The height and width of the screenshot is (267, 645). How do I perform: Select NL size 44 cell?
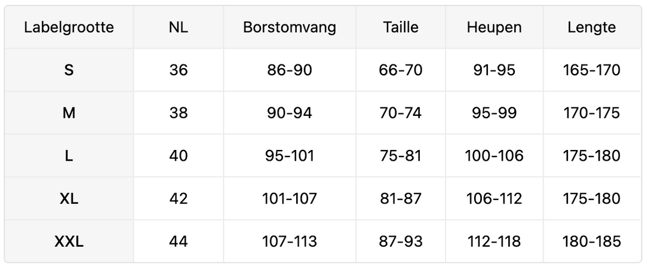tap(178, 241)
